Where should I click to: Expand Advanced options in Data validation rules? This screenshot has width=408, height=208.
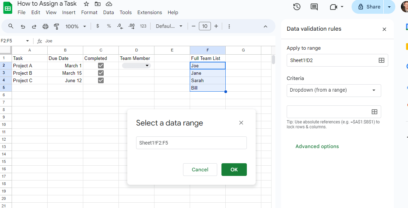tap(317, 146)
